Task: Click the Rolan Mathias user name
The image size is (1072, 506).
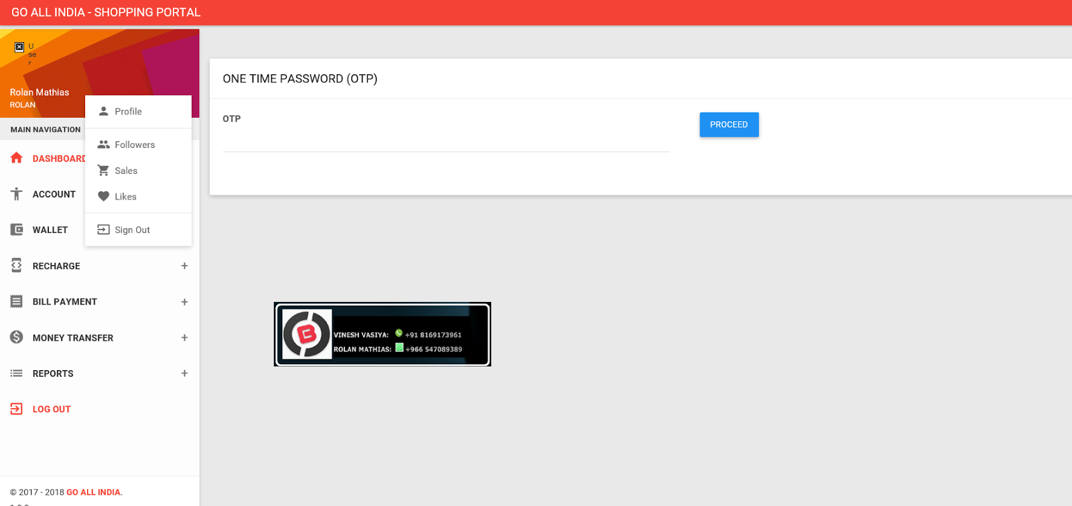Action: click(40, 92)
